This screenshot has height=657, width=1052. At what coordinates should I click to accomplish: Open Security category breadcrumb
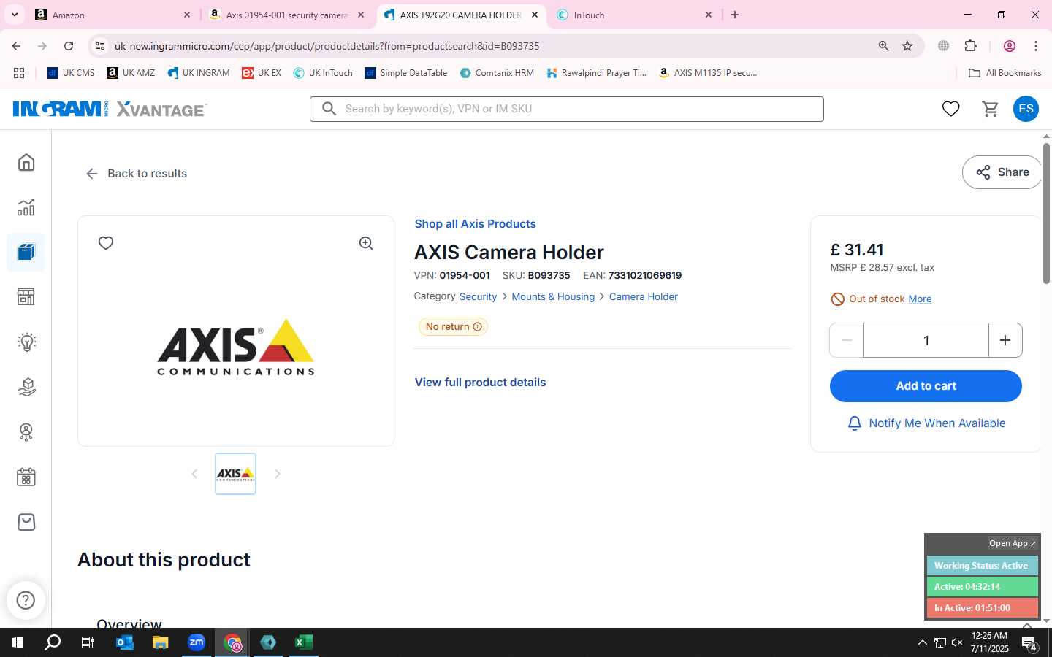[478, 296]
